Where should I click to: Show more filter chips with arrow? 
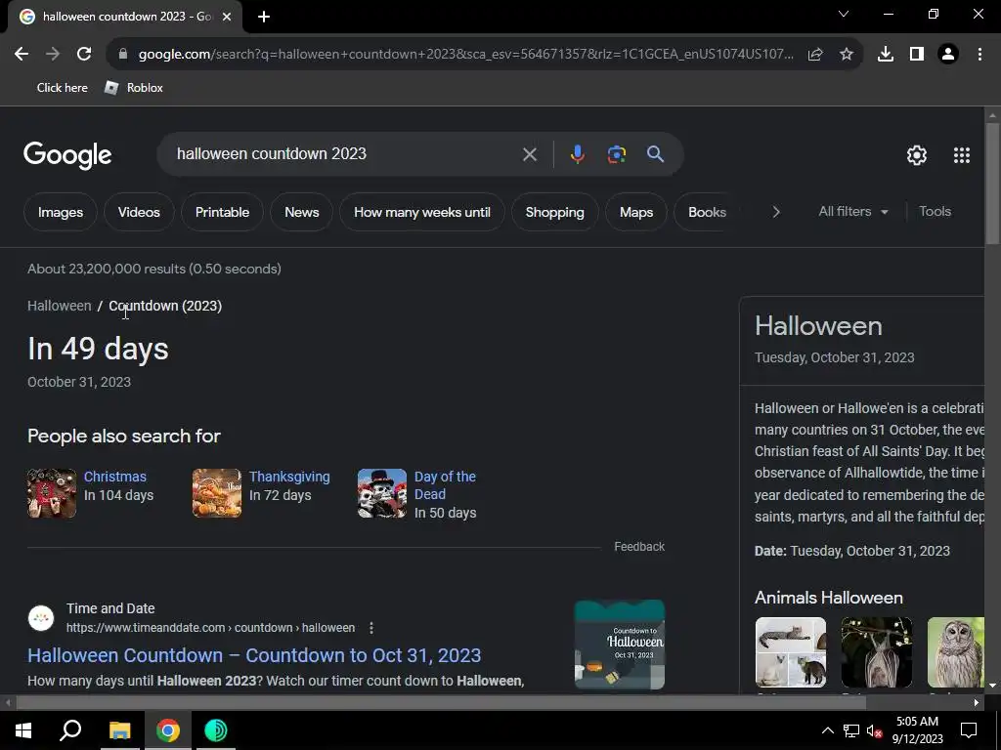775,212
